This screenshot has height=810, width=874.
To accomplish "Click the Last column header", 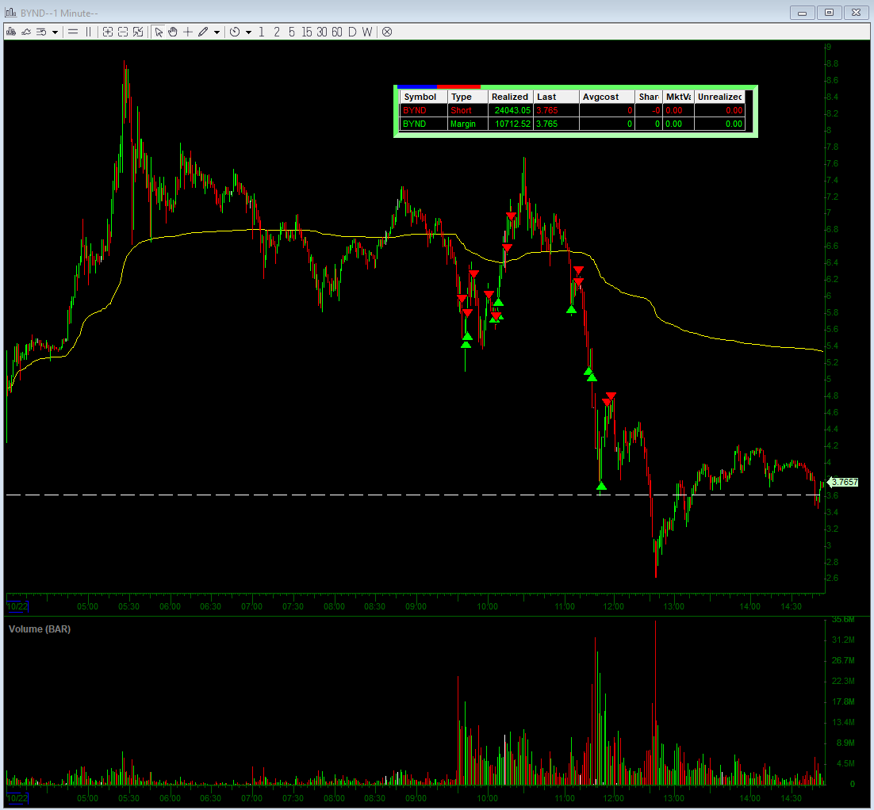I will click(556, 97).
